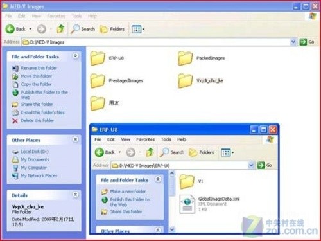The height and width of the screenshot is (241, 321).
Task: Expand address dropdown in ERP-U8 window
Action: 251,165
